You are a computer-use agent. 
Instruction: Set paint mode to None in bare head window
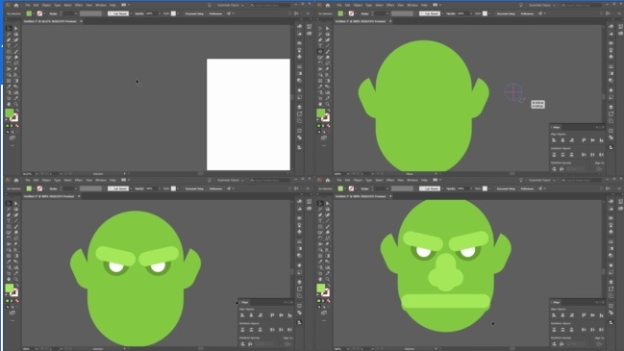(x=328, y=126)
